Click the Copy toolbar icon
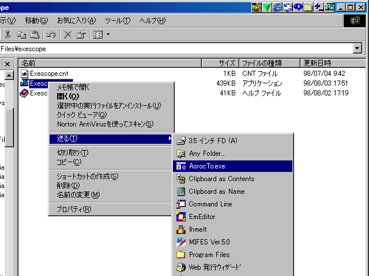 click(22, 34)
